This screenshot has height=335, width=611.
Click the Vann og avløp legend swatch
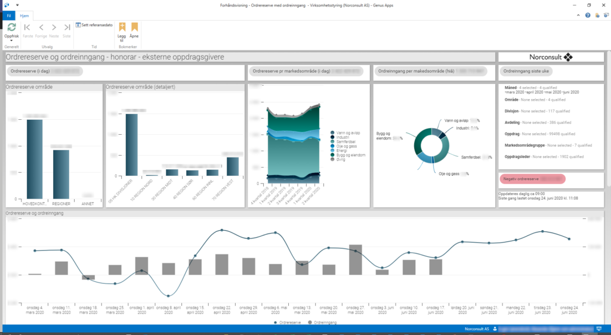(332, 132)
